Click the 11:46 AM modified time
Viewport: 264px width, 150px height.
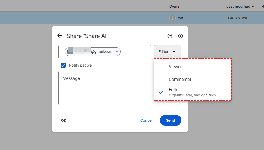click(x=233, y=18)
